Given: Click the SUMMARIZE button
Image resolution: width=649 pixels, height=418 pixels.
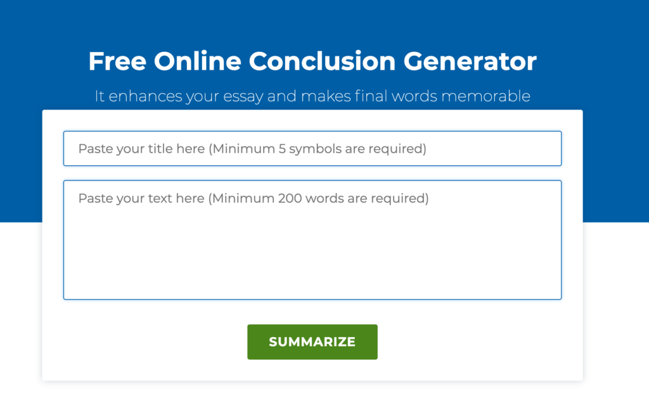Looking at the screenshot, I should coord(312,342).
